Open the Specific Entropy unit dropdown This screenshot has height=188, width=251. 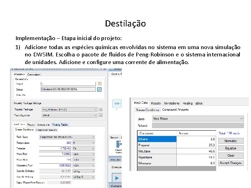click(x=84, y=177)
